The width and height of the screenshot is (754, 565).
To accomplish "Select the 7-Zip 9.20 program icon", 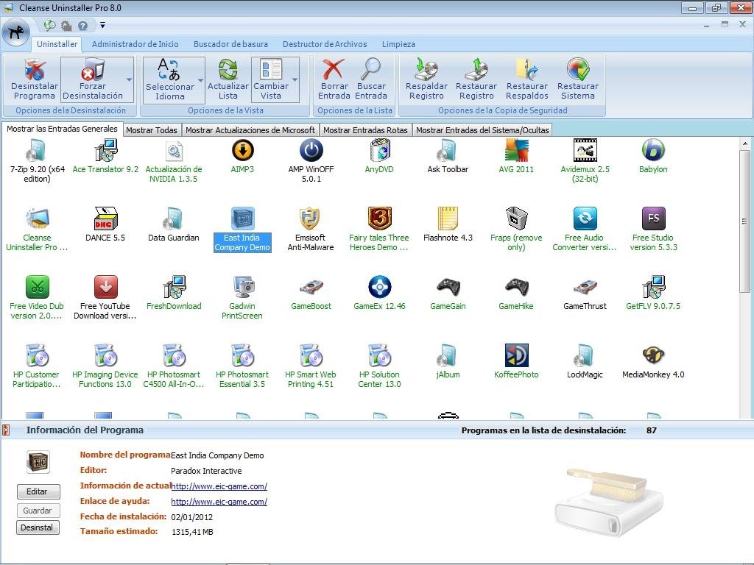I will click(x=37, y=151).
